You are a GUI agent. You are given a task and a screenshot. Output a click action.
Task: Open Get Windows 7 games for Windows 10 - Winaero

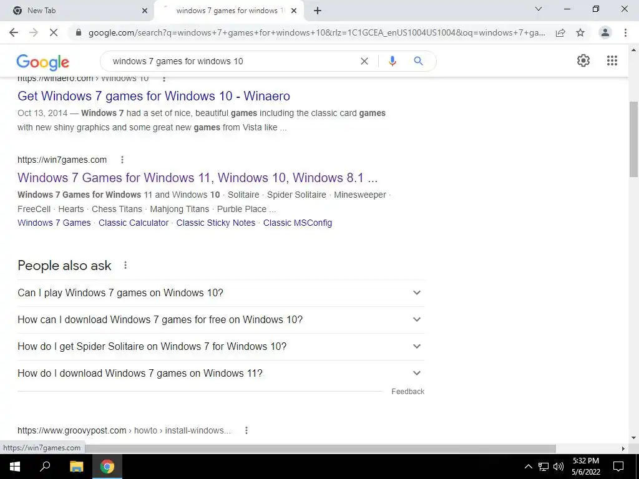154,95
